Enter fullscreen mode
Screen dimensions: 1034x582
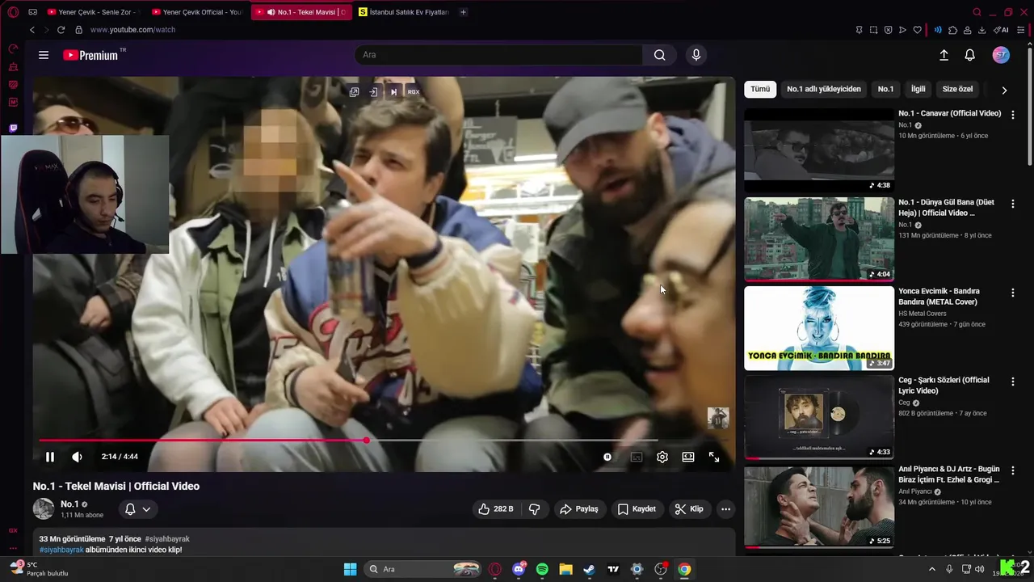coord(714,457)
